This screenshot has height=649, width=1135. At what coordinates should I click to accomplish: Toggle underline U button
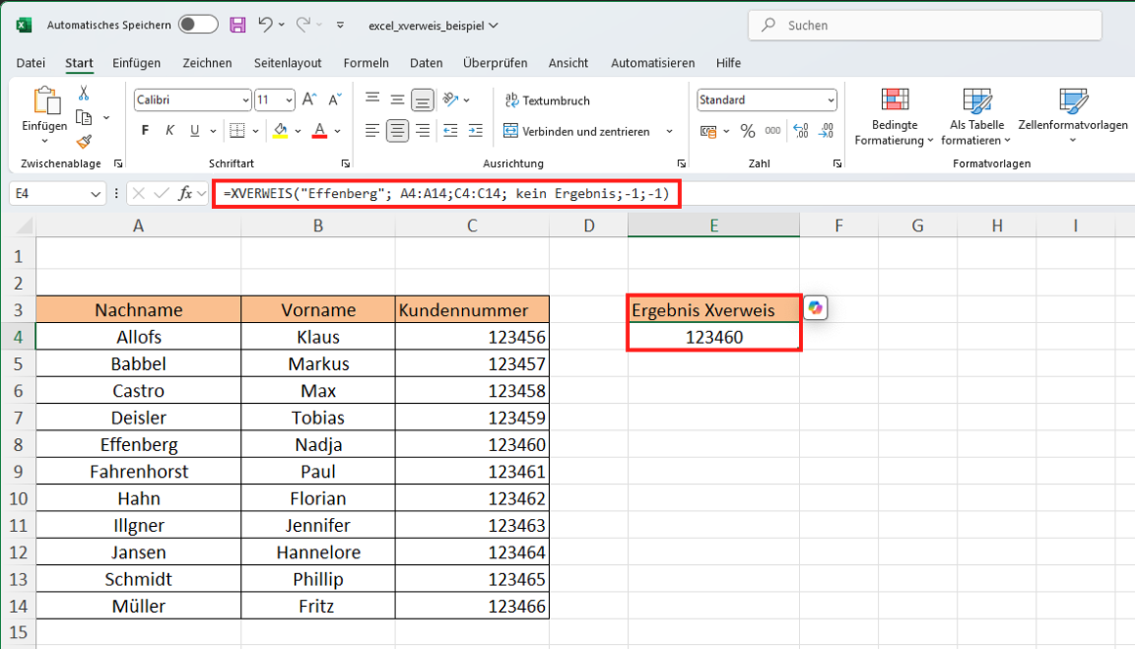point(194,130)
